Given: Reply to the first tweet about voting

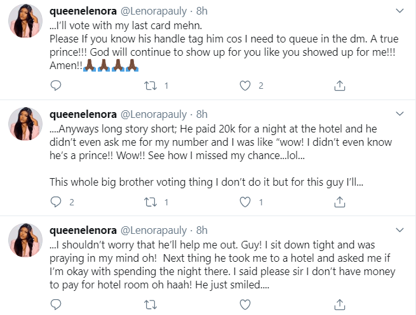Looking at the screenshot, I should pos(55,85).
